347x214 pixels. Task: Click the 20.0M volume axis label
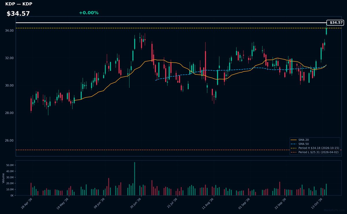(10, 183)
